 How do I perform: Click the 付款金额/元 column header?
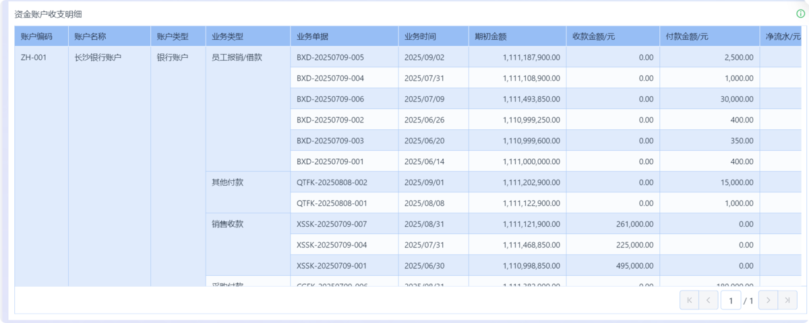tap(686, 36)
